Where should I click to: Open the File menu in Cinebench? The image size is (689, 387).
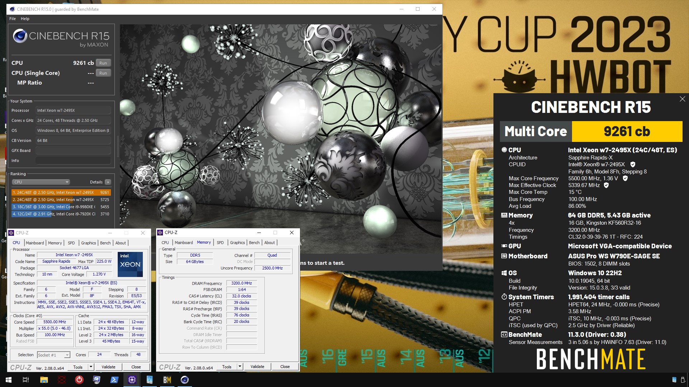point(13,19)
